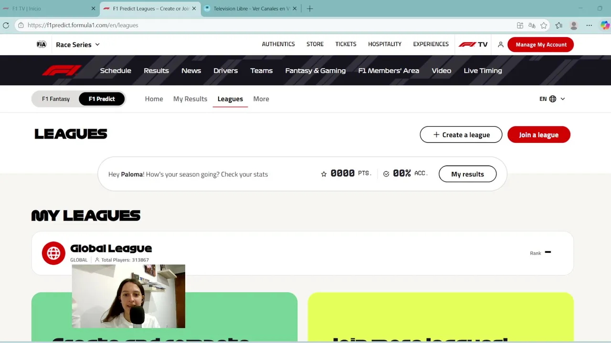Open browser favorites list icon
The width and height of the screenshot is (611, 343).
click(x=559, y=25)
